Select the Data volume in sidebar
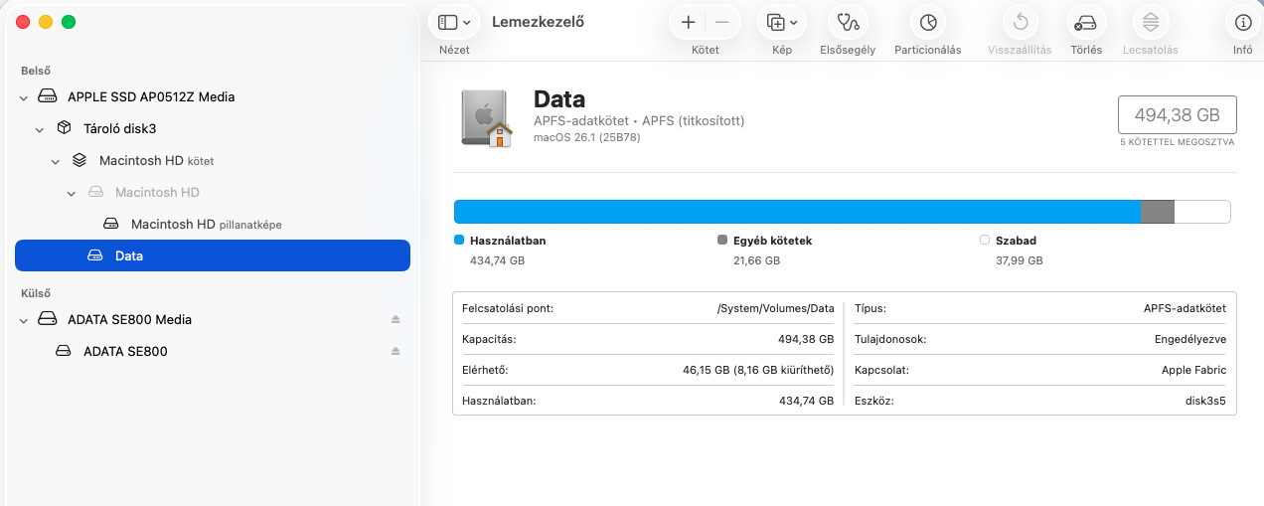The width and height of the screenshot is (1264, 506). [213, 255]
